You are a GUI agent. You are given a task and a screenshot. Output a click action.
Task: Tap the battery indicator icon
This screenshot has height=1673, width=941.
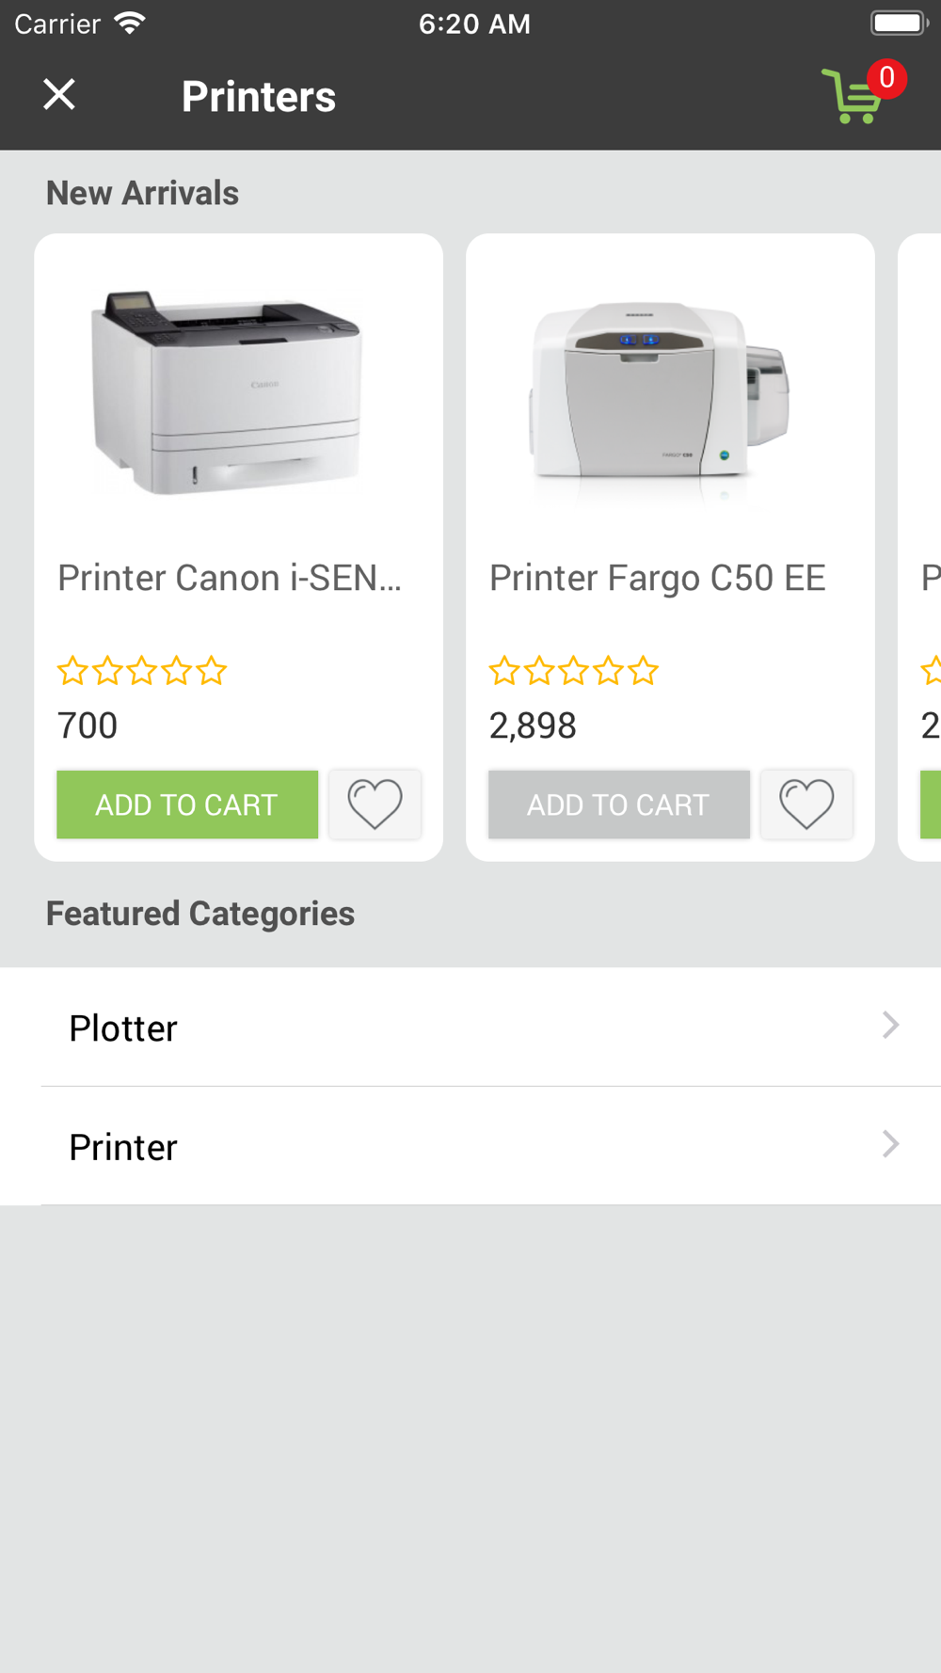pyautogui.click(x=899, y=23)
